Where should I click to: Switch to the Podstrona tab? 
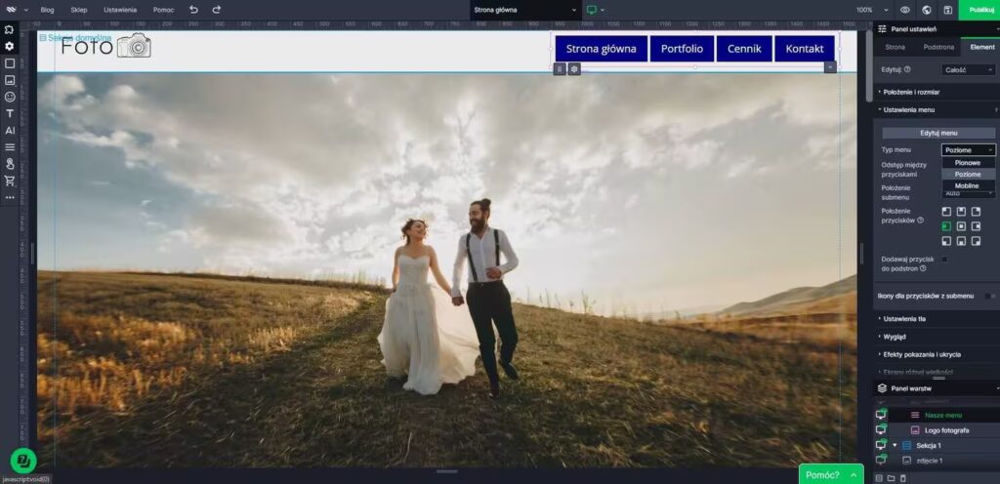pyautogui.click(x=938, y=47)
